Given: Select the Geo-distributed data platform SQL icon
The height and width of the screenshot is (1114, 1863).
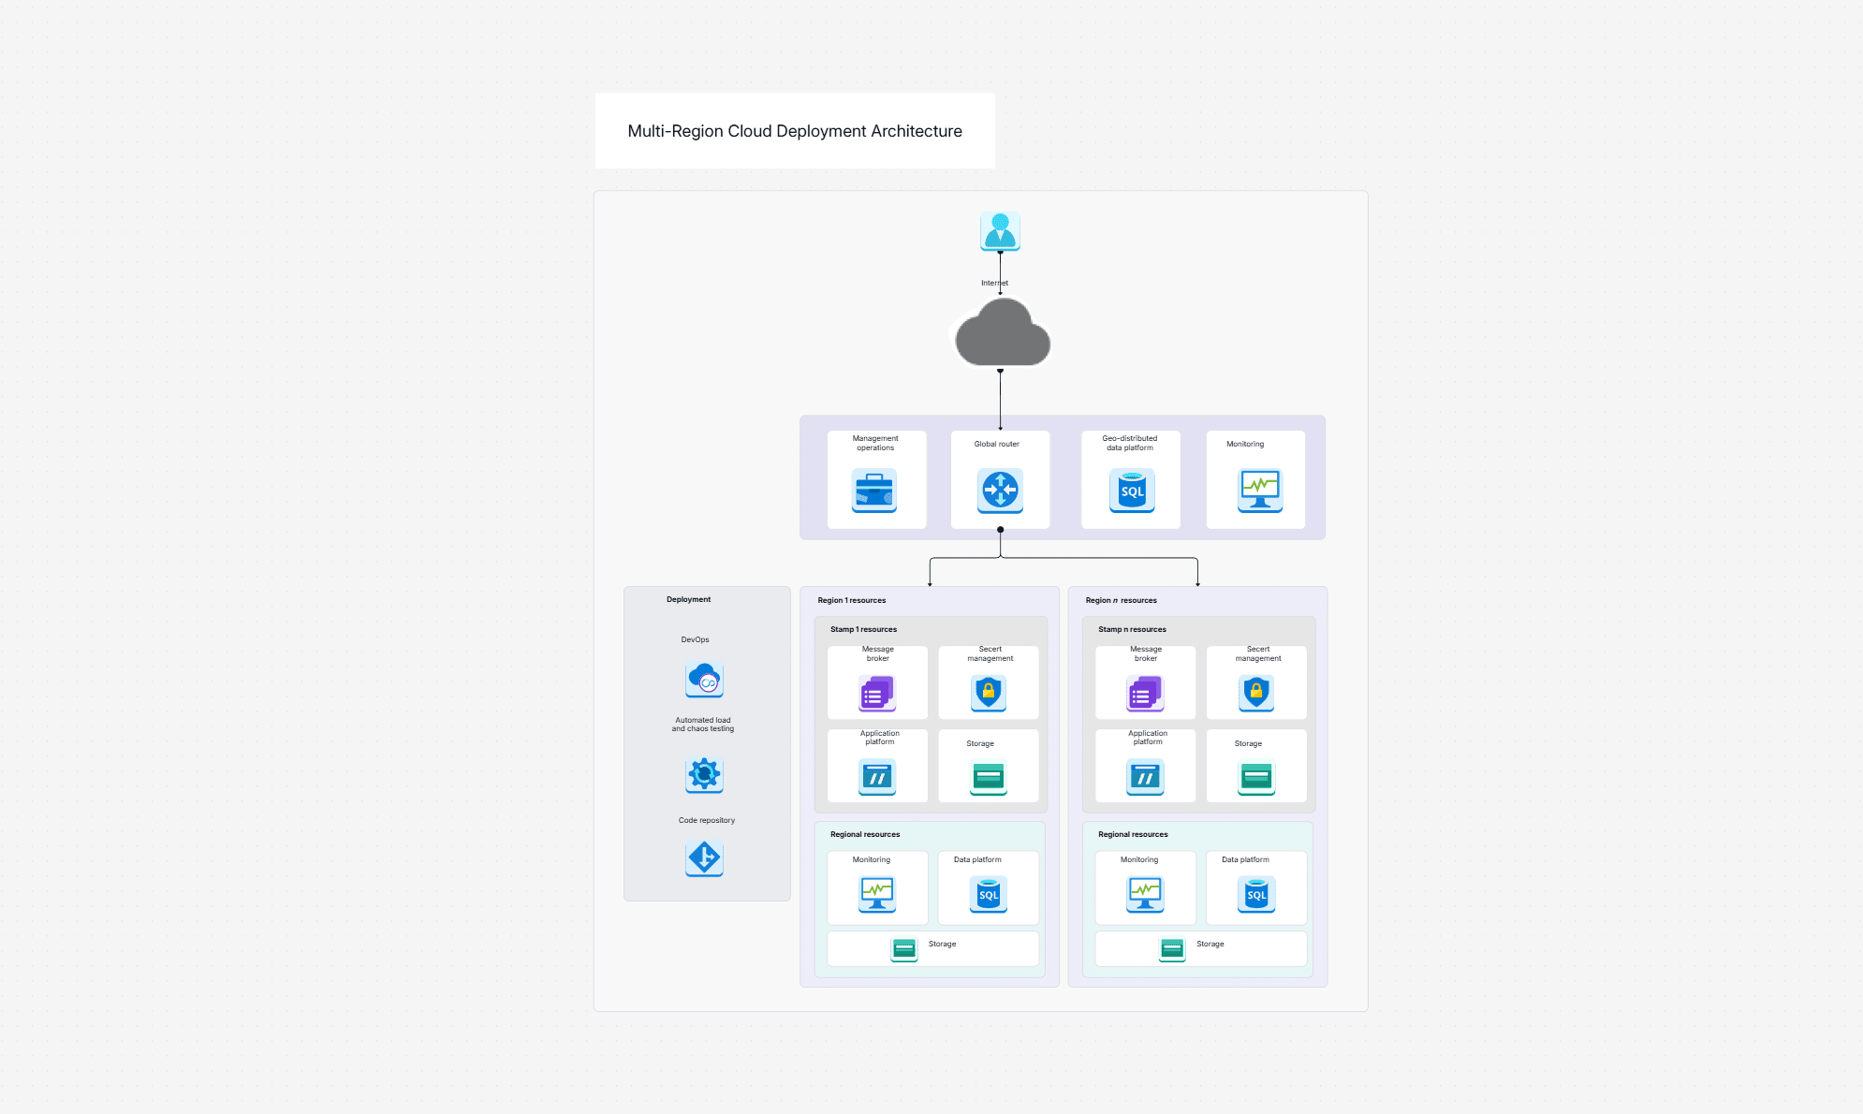Looking at the screenshot, I should (1132, 491).
